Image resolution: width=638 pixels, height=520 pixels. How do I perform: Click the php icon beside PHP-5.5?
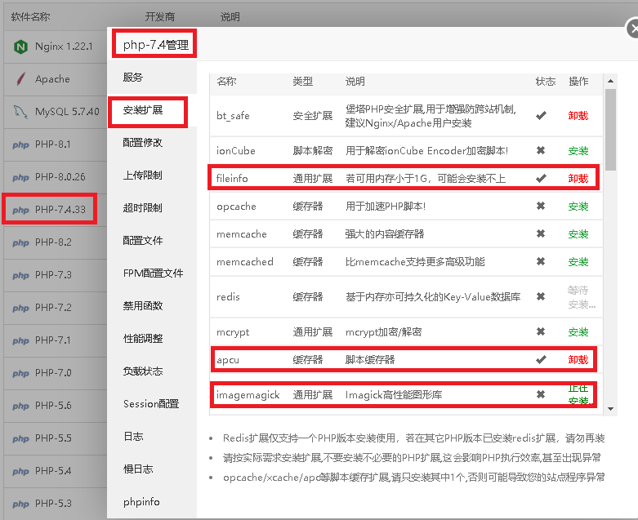click(x=20, y=438)
